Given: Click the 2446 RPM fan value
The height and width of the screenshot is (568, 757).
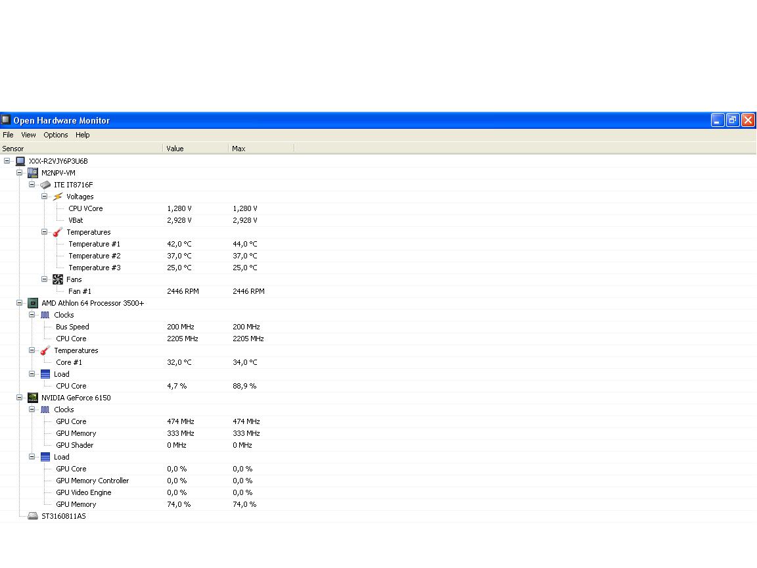Looking at the screenshot, I should pyautogui.click(x=183, y=291).
